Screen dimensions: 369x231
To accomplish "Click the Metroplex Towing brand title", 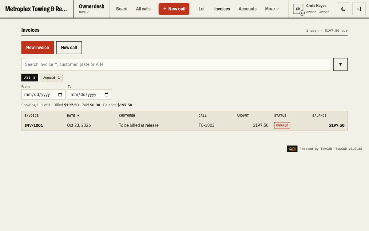I will pos(36,9).
